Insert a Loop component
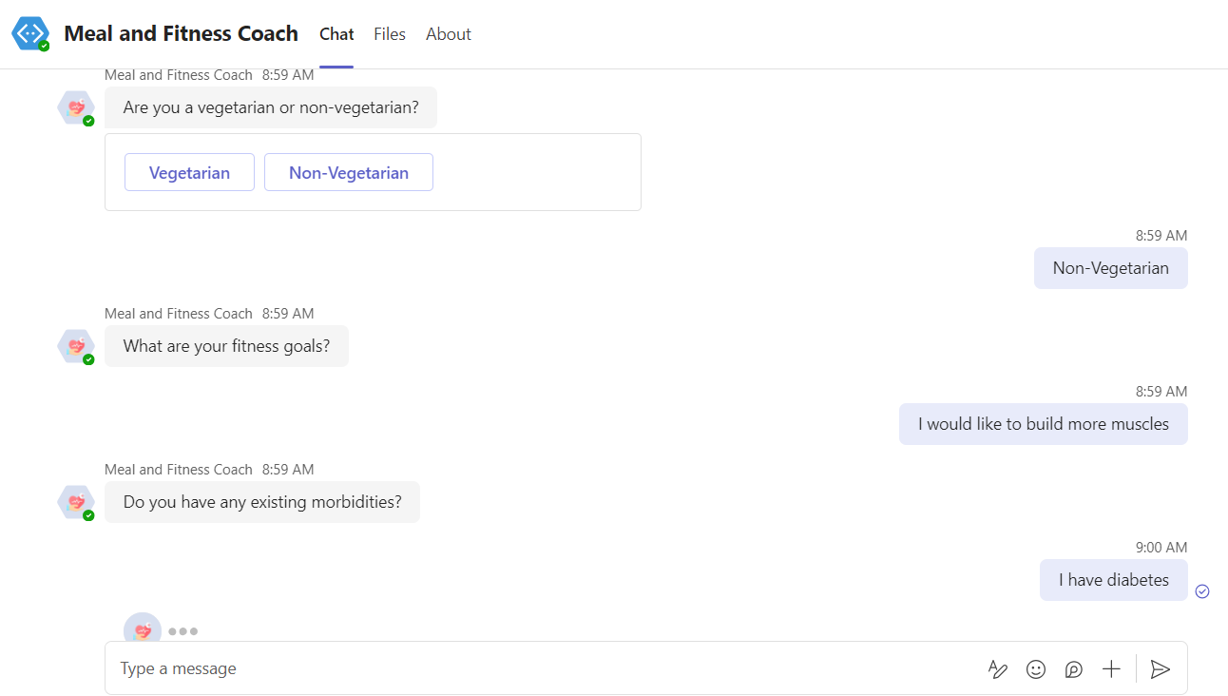The width and height of the screenshot is (1228, 696). click(x=1073, y=669)
